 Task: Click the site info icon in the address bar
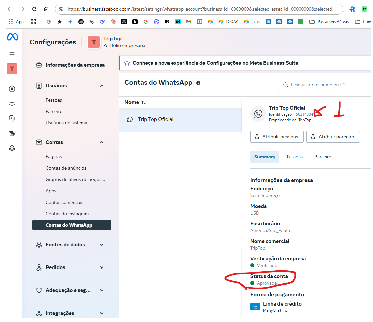pyautogui.click(x=61, y=9)
